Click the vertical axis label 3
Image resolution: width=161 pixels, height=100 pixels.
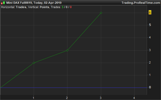[150, 50]
